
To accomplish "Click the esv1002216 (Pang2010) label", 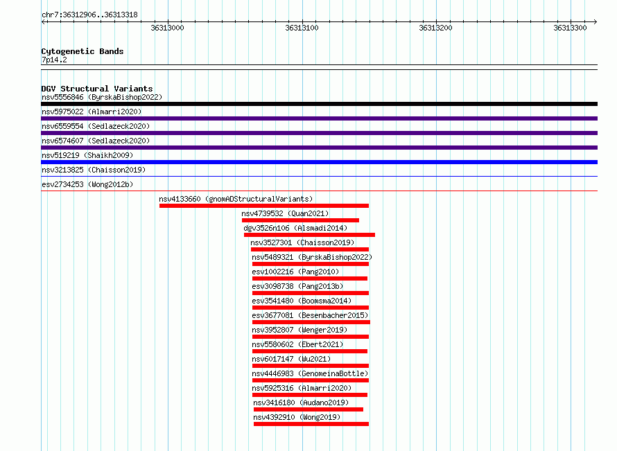I will [x=295, y=272].
